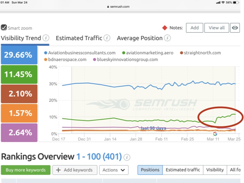244x183 pixels.
Task: Uncheck the Smart zoom checkbox
Action: (4, 27)
